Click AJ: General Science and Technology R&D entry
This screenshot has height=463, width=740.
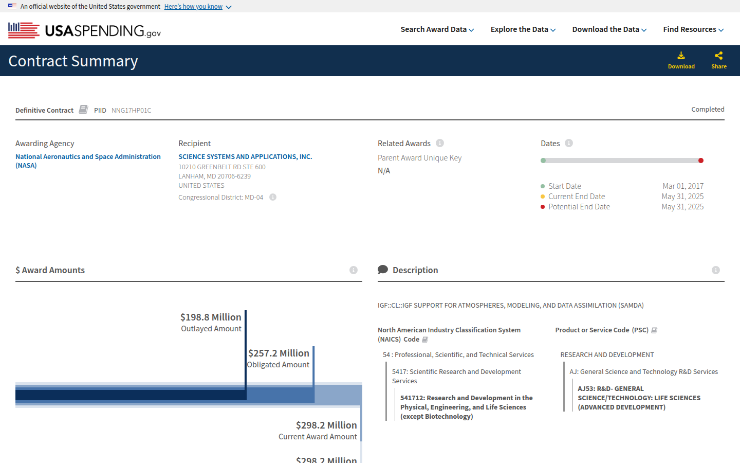tap(643, 371)
